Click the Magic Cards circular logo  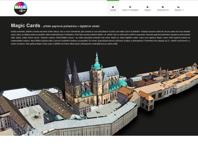(x=21, y=8)
